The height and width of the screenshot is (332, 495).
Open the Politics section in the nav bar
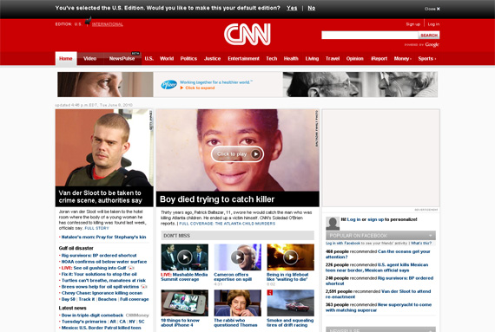188,59
